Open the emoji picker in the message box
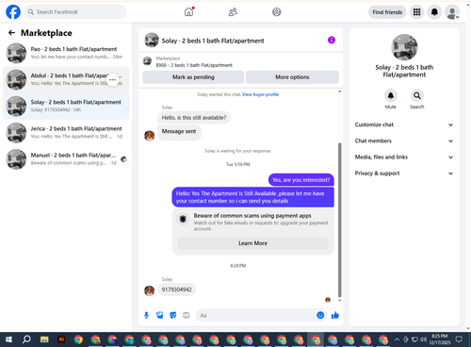The width and height of the screenshot is (471, 347). (x=320, y=315)
